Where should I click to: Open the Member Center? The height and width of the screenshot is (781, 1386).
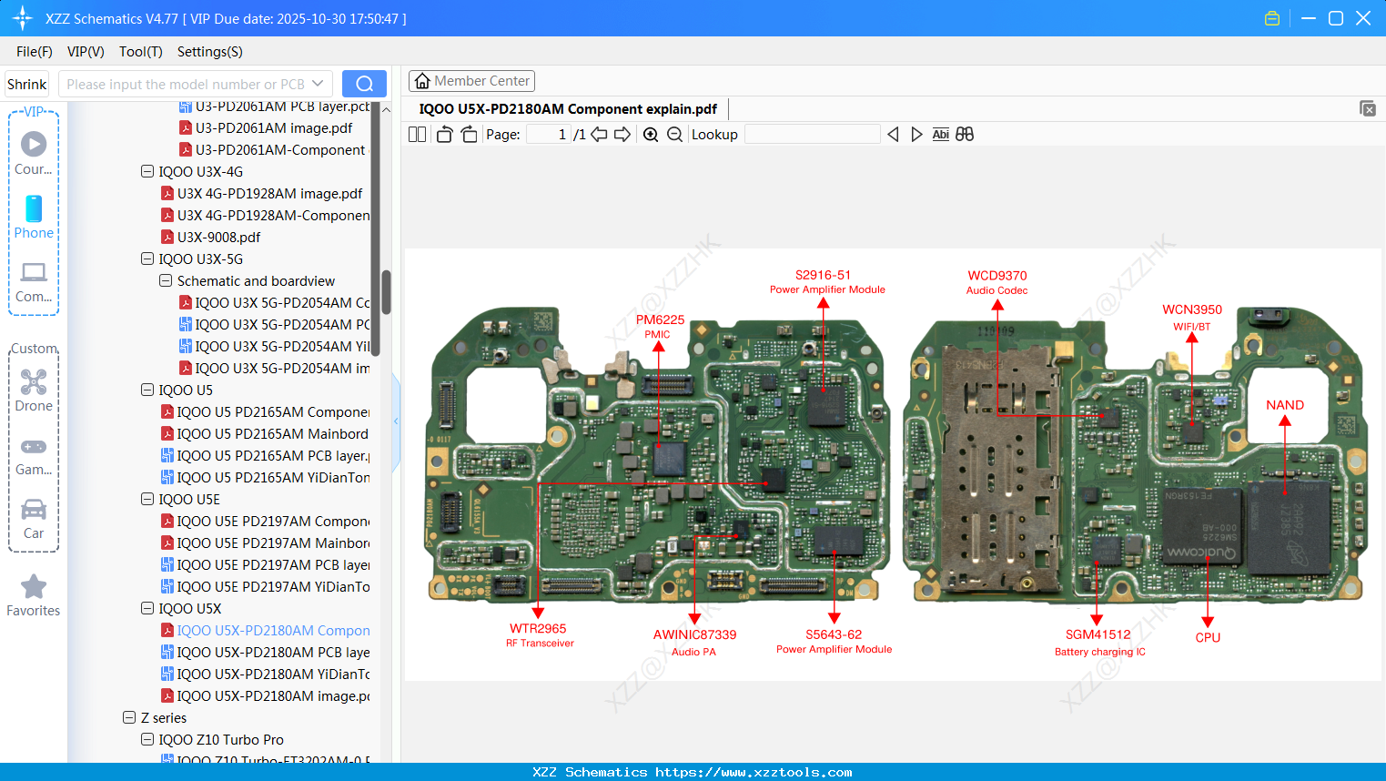pos(471,80)
